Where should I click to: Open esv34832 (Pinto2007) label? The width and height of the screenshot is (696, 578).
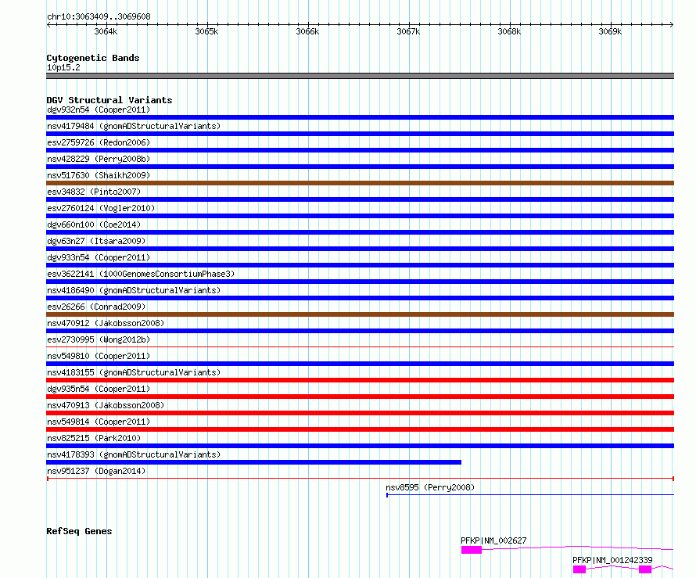(94, 192)
